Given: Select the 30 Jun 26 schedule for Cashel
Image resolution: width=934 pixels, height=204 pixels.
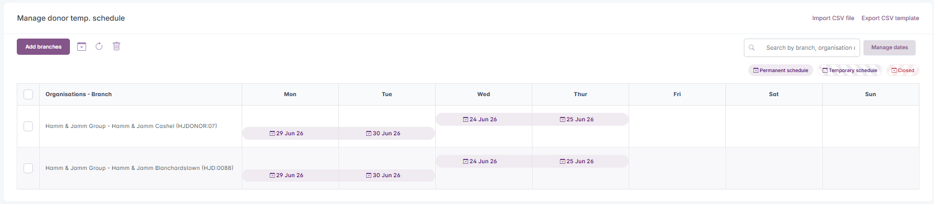Looking at the screenshot, I should pos(387,133).
